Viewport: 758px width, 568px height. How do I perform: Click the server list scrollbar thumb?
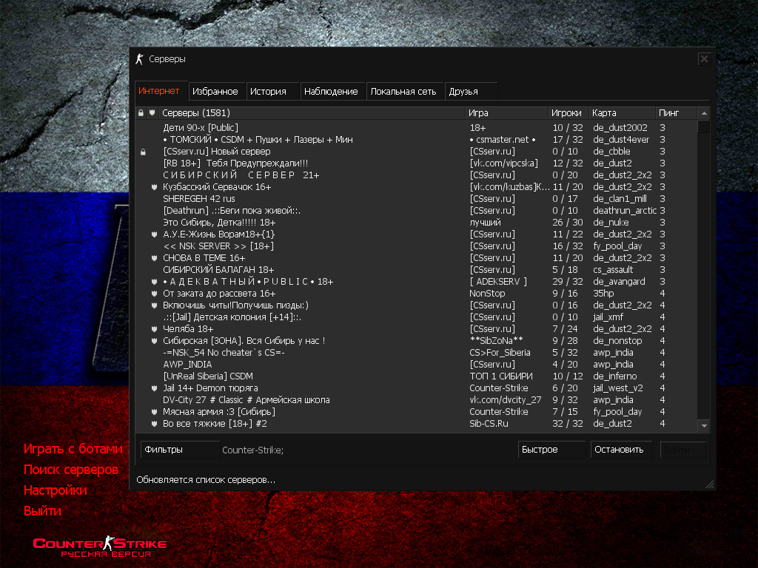(x=704, y=126)
